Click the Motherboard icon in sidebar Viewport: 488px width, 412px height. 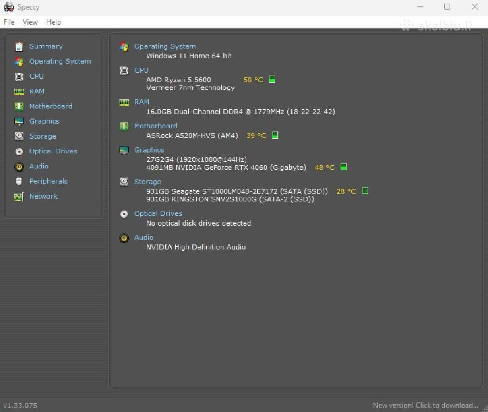coord(19,106)
